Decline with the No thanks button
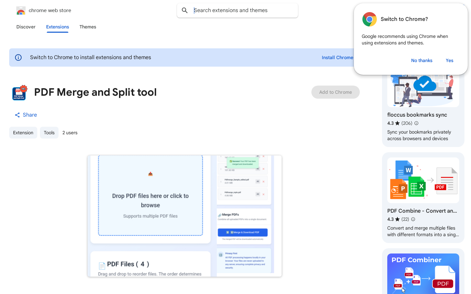Screen dimensions: 471x294 (422, 60)
